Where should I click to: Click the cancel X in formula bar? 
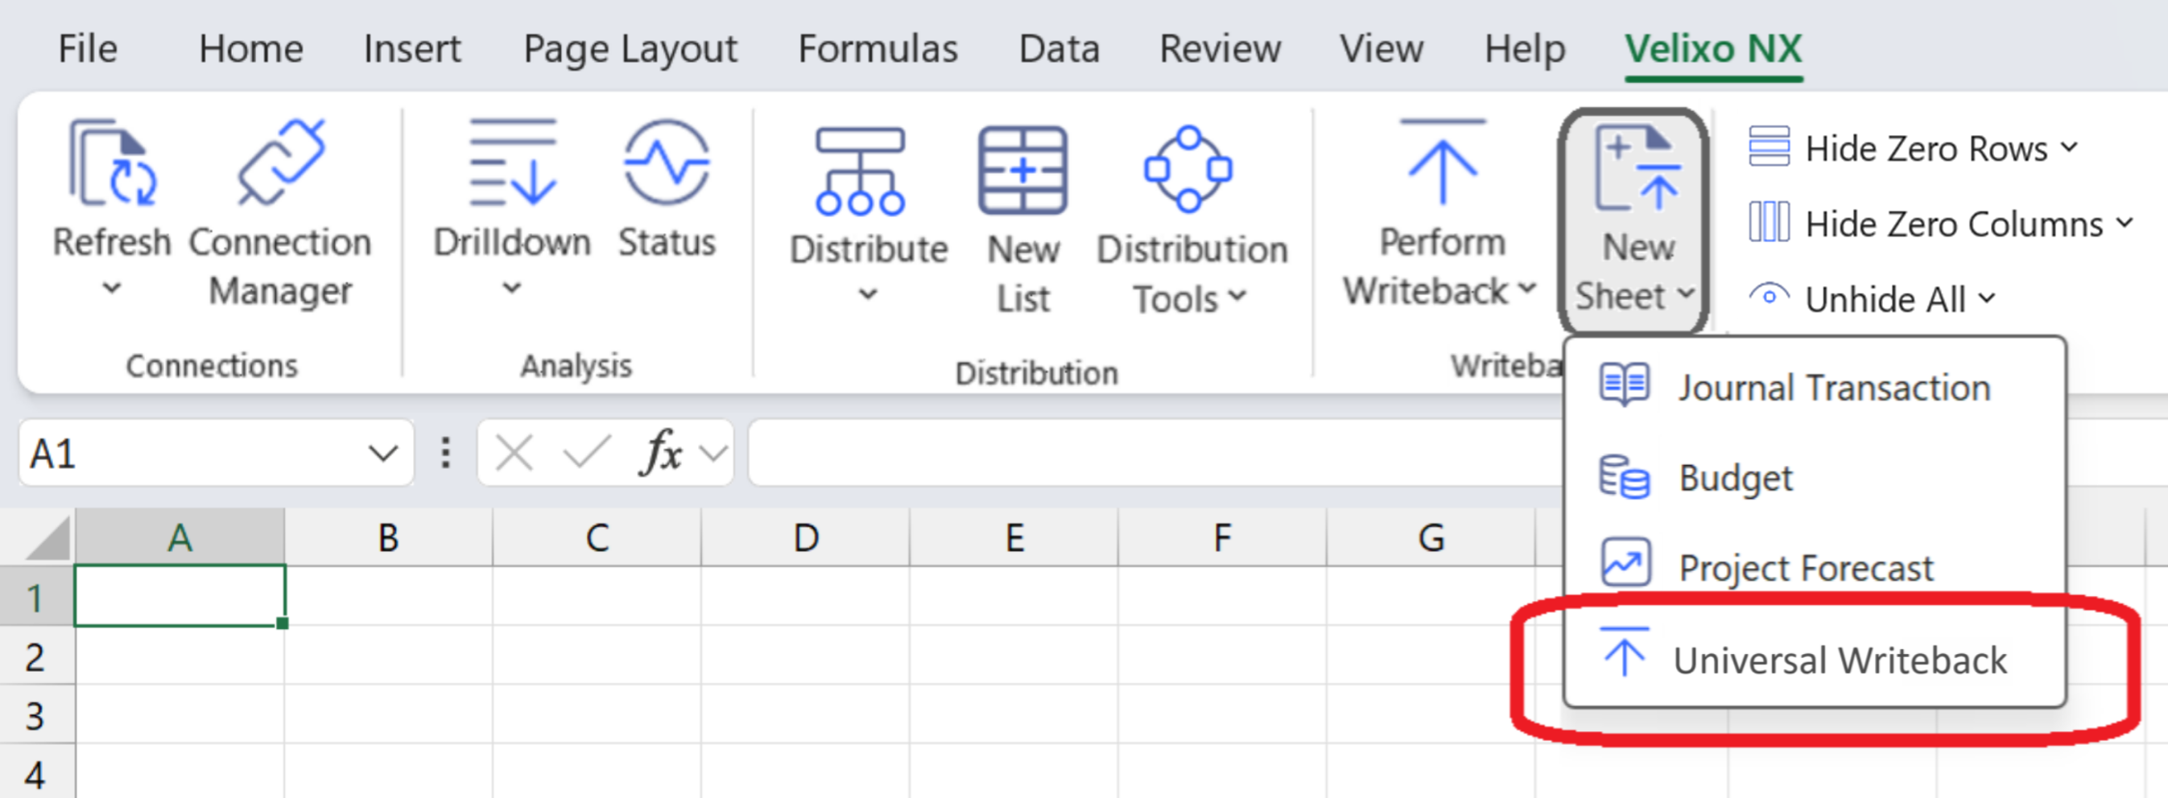click(514, 453)
